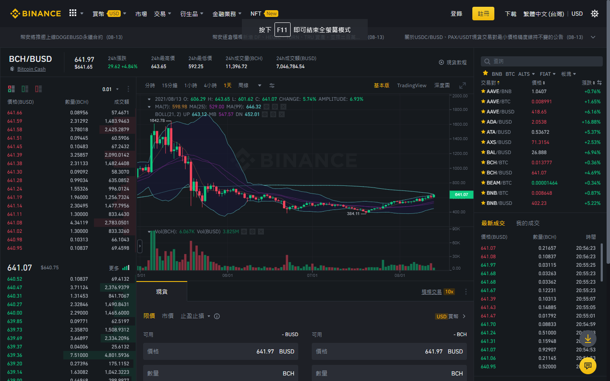Switch to 深度圖 depth chart tab

pos(442,86)
